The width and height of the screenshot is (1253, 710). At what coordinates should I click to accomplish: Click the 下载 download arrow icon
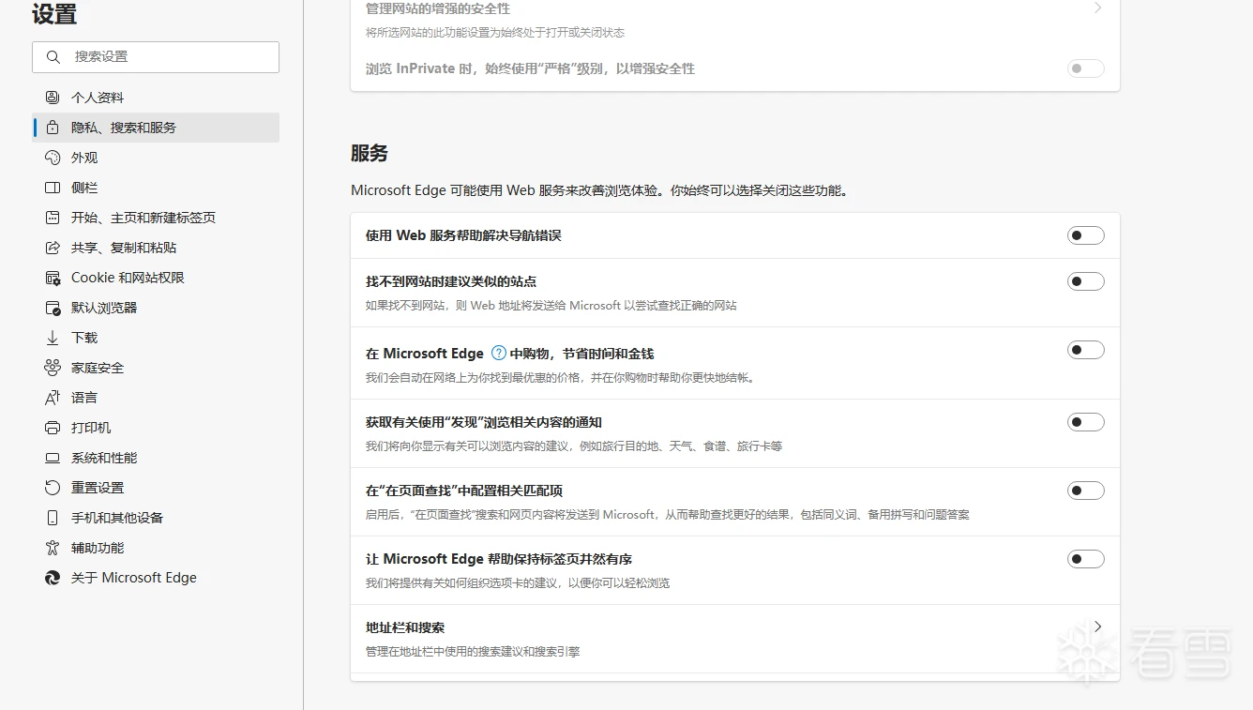(x=53, y=338)
